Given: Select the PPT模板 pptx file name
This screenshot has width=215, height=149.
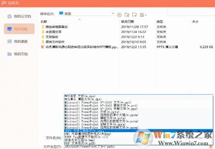Looking at the screenshot, I should click(82, 47).
